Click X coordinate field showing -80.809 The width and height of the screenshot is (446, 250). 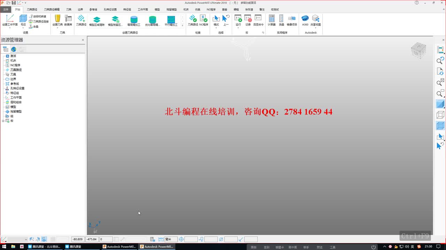[x=78, y=239]
